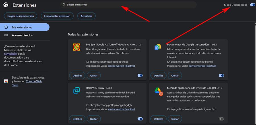Click the Chrome Web Store rainbow icon
Image resolution: width=256 pixels, height=125 pixels.
[x=6, y=81]
